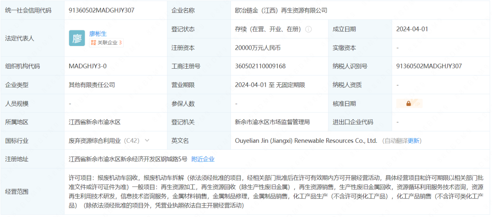Click the VIP lock icon in 核准日期
This screenshot has width=492, height=217.
point(410,104)
